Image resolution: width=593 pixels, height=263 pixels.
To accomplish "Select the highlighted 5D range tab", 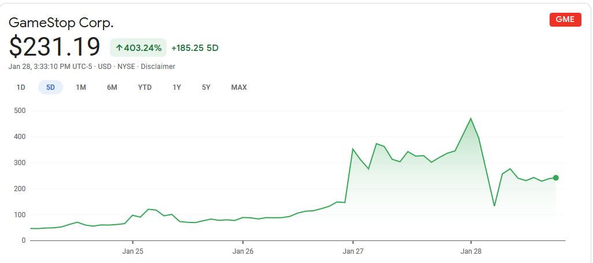I will point(50,87).
